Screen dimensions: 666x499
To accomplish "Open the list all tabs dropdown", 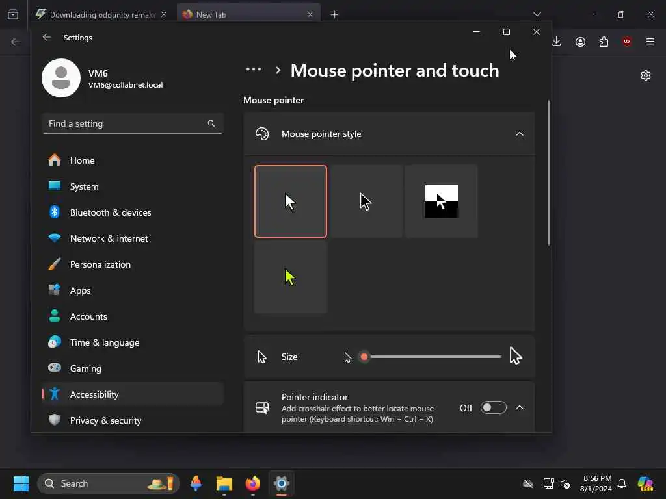I will click(537, 14).
